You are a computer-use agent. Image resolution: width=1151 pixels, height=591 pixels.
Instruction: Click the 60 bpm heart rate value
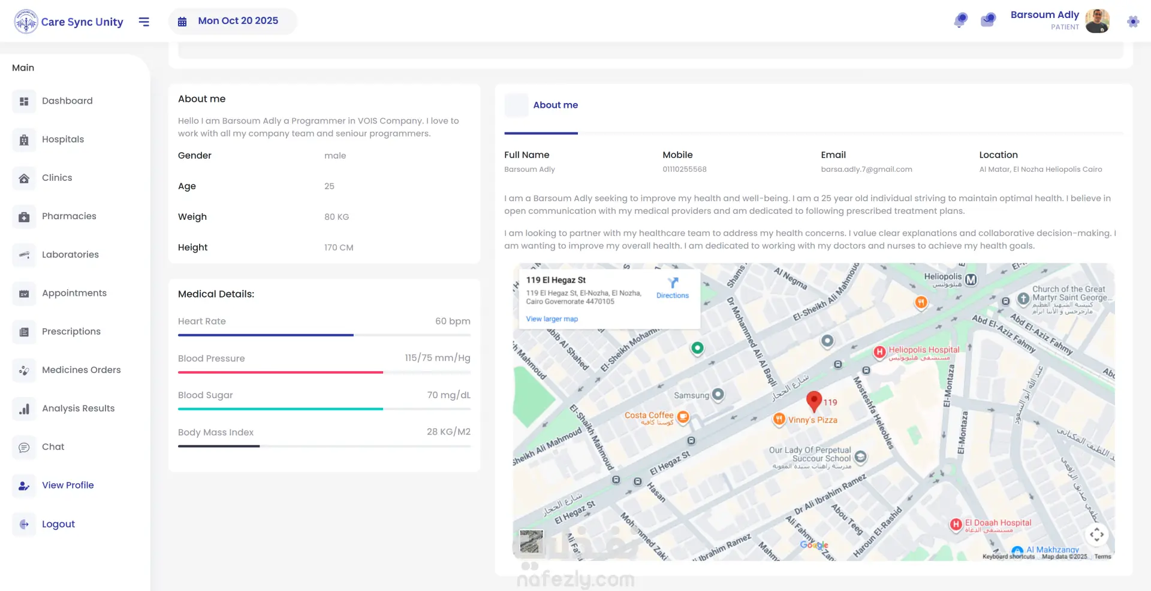click(453, 322)
